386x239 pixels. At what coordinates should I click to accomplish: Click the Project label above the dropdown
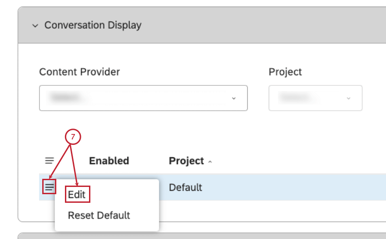[285, 72]
